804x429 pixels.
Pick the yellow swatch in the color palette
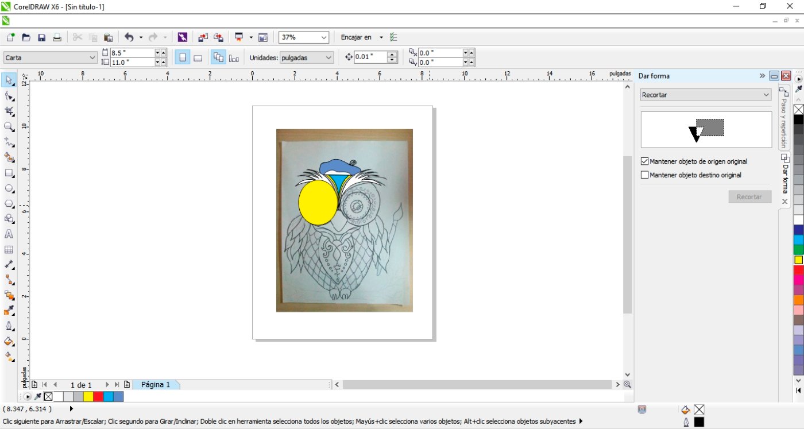click(798, 260)
